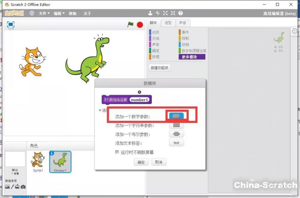This screenshot has height=198, width=300.
Task: Open the 编辑 (Edit) dropdown menu
Action: pos(59,14)
